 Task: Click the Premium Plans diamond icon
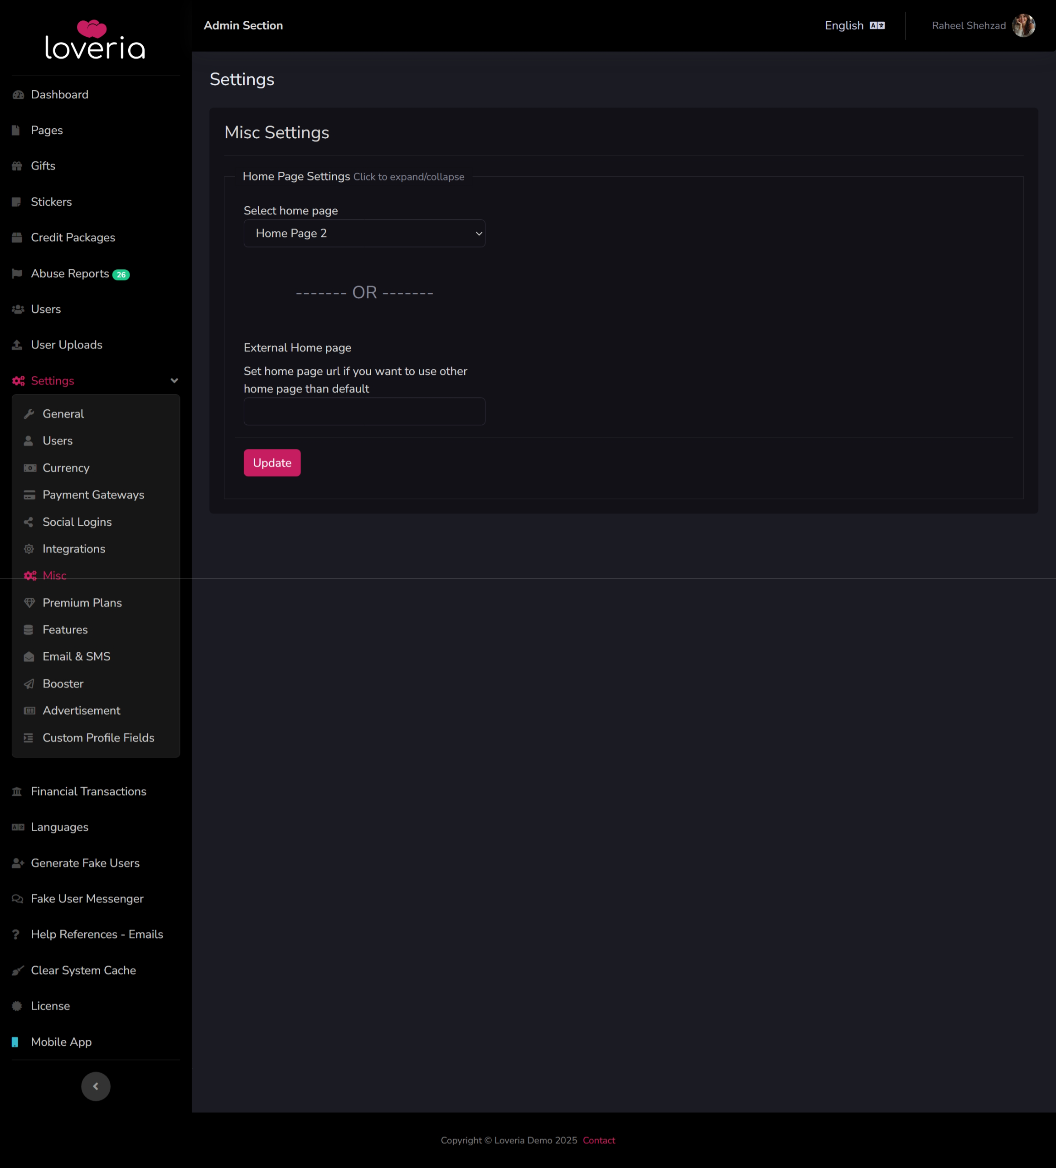(29, 602)
